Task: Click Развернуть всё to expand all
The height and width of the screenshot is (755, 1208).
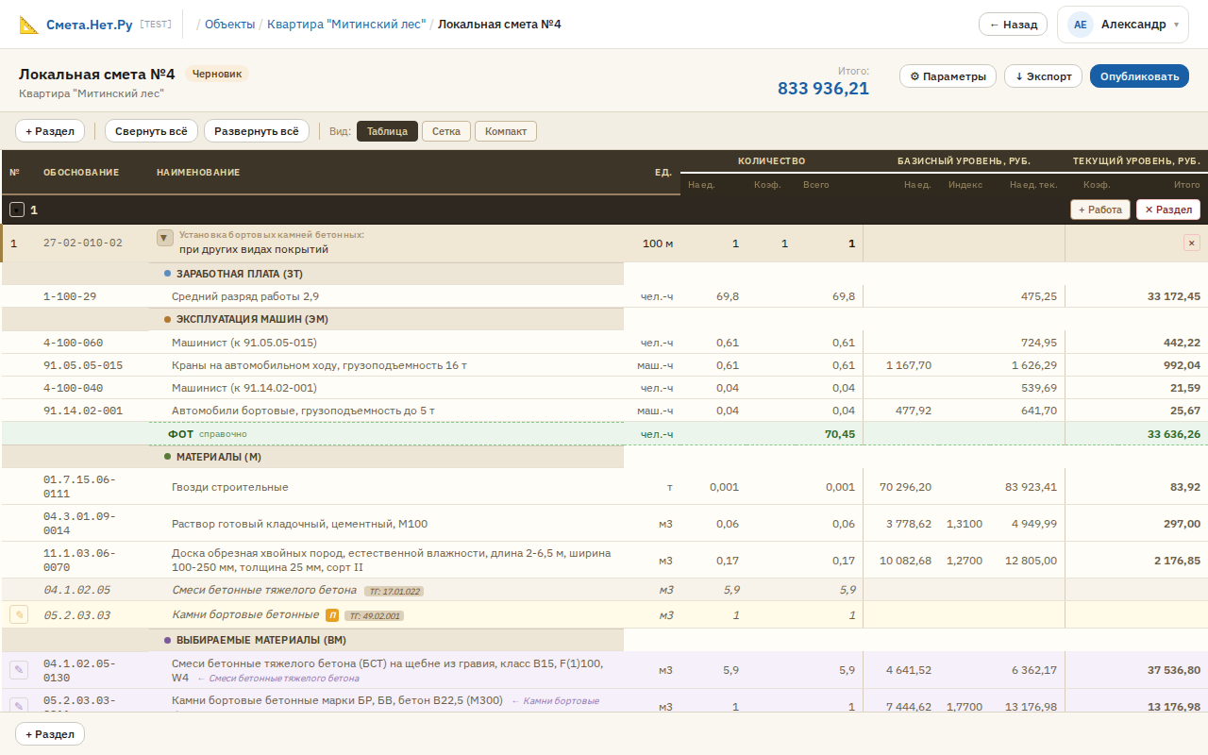Action: 256,131
